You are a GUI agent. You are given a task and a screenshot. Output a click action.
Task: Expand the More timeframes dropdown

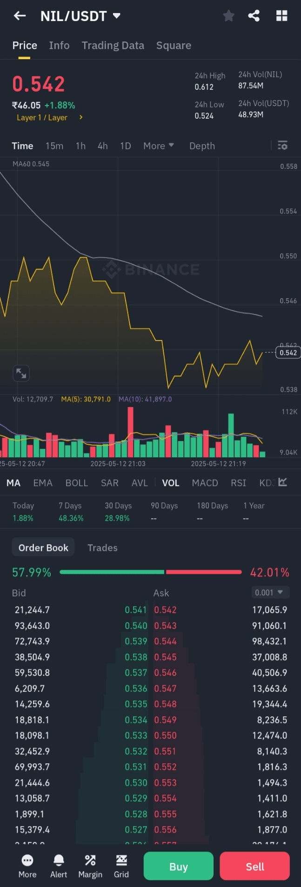pyautogui.click(x=158, y=146)
